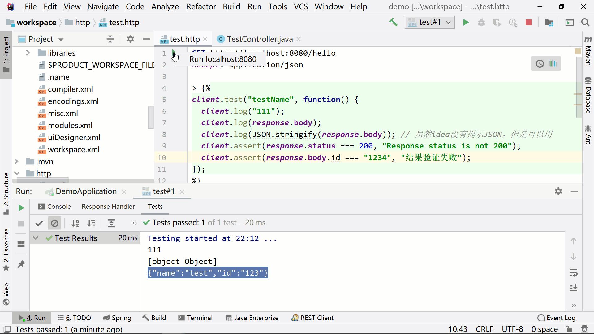Click the profiler run icon in toolbar
Image resolution: width=594 pixels, height=334 pixels.
point(513,22)
